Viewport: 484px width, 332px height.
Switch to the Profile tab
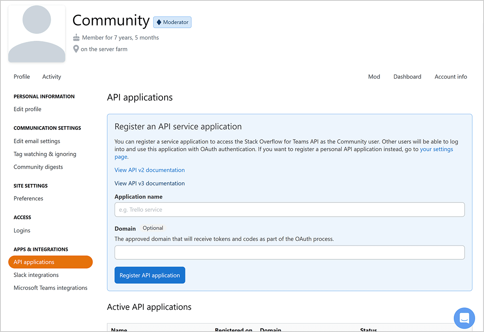[x=22, y=77]
